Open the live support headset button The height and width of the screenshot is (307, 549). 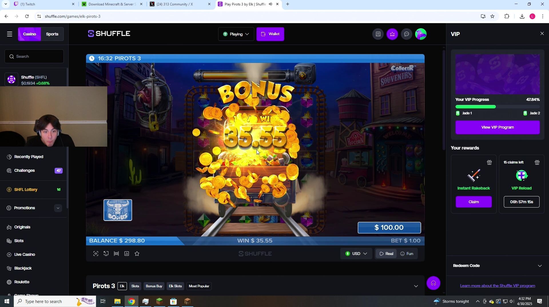point(433,283)
